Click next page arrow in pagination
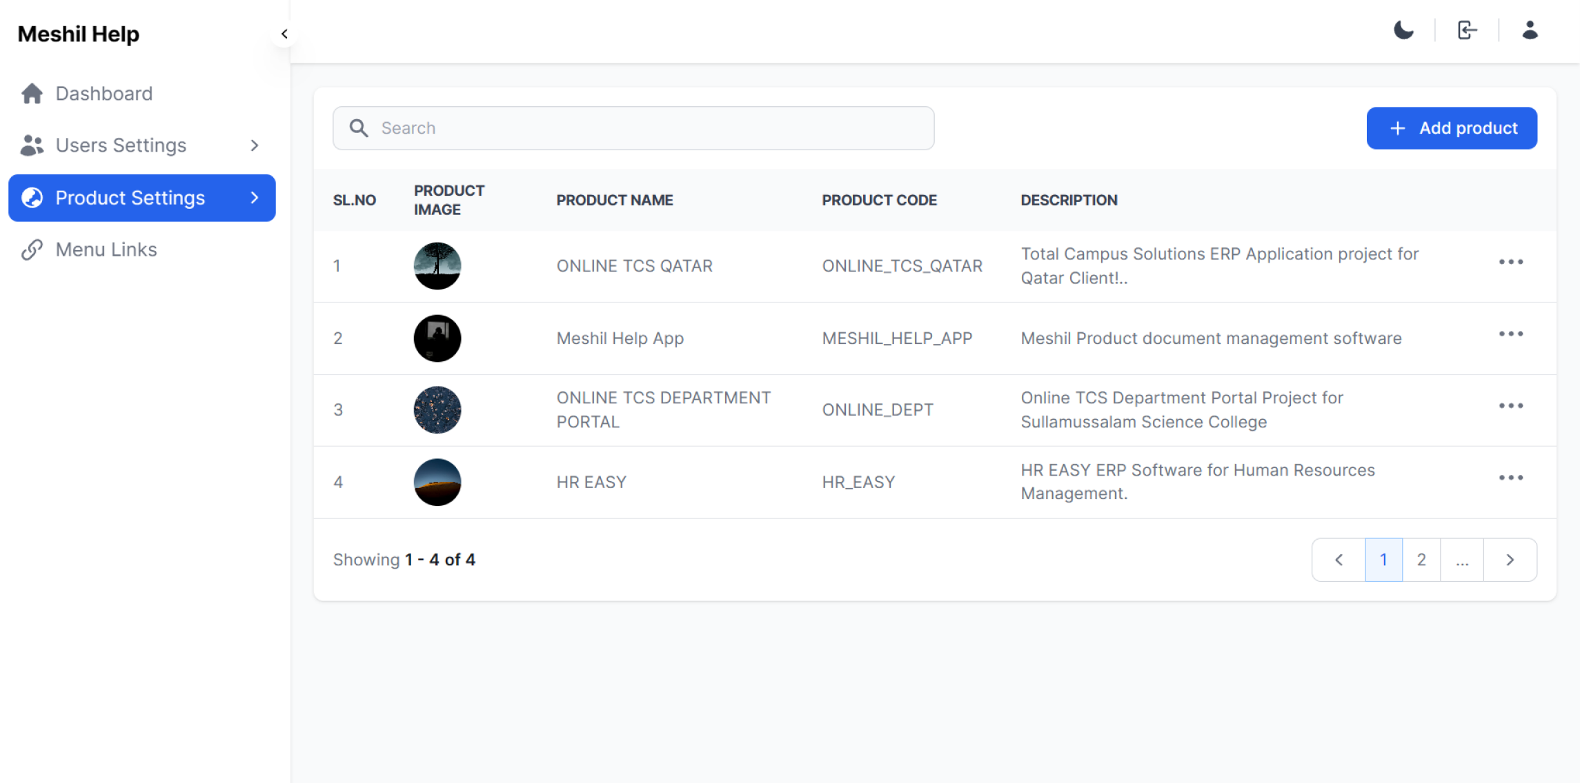The width and height of the screenshot is (1580, 783). (x=1510, y=560)
